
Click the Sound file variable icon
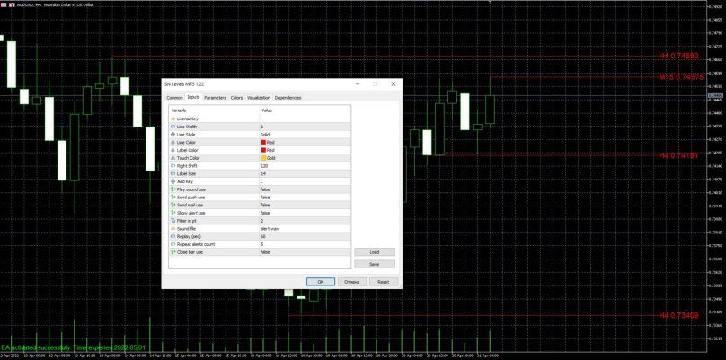click(x=173, y=229)
